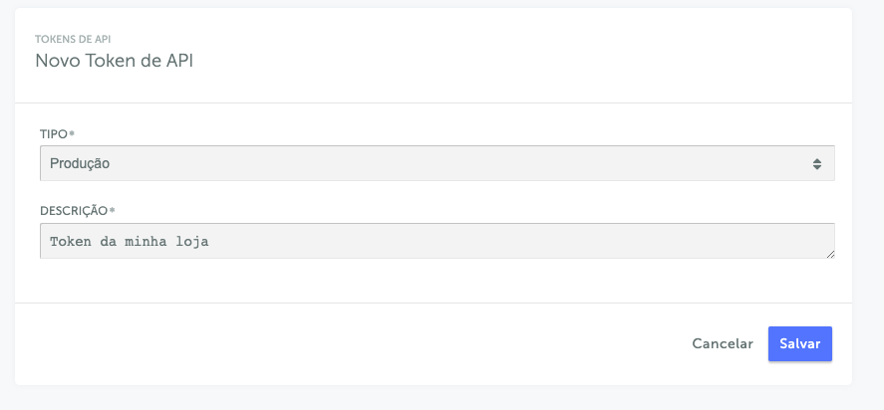Screen dimensions: 884x410
Task: Focus the Descrição text area
Action: pyautogui.click(x=437, y=241)
